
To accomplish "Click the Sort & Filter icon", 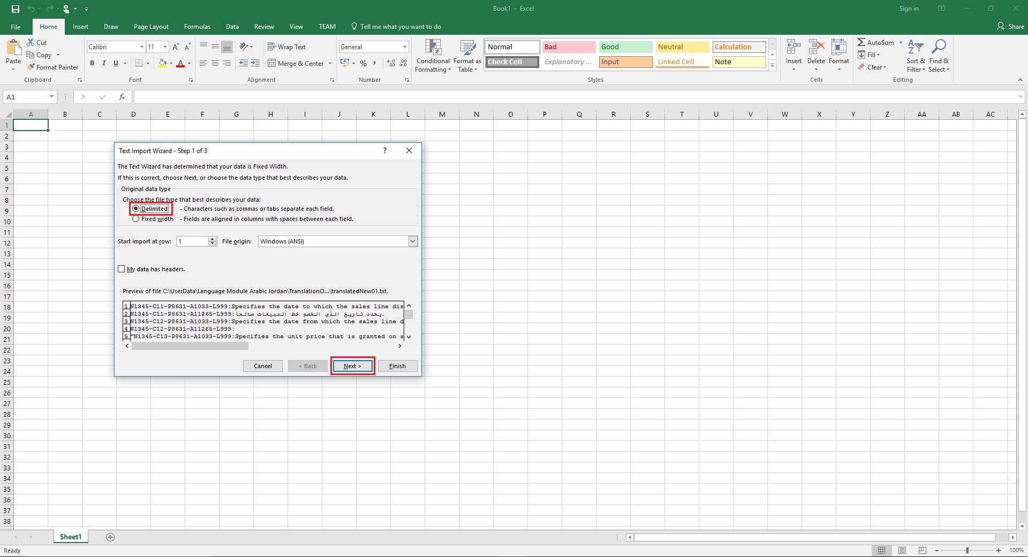I will click(x=916, y=48).
